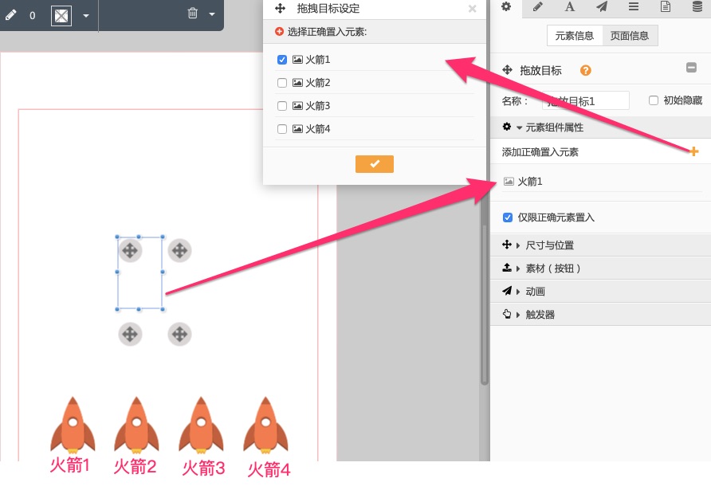
Task: Check the 火箭3 checkbox in dialog
Action: [282, 106]
